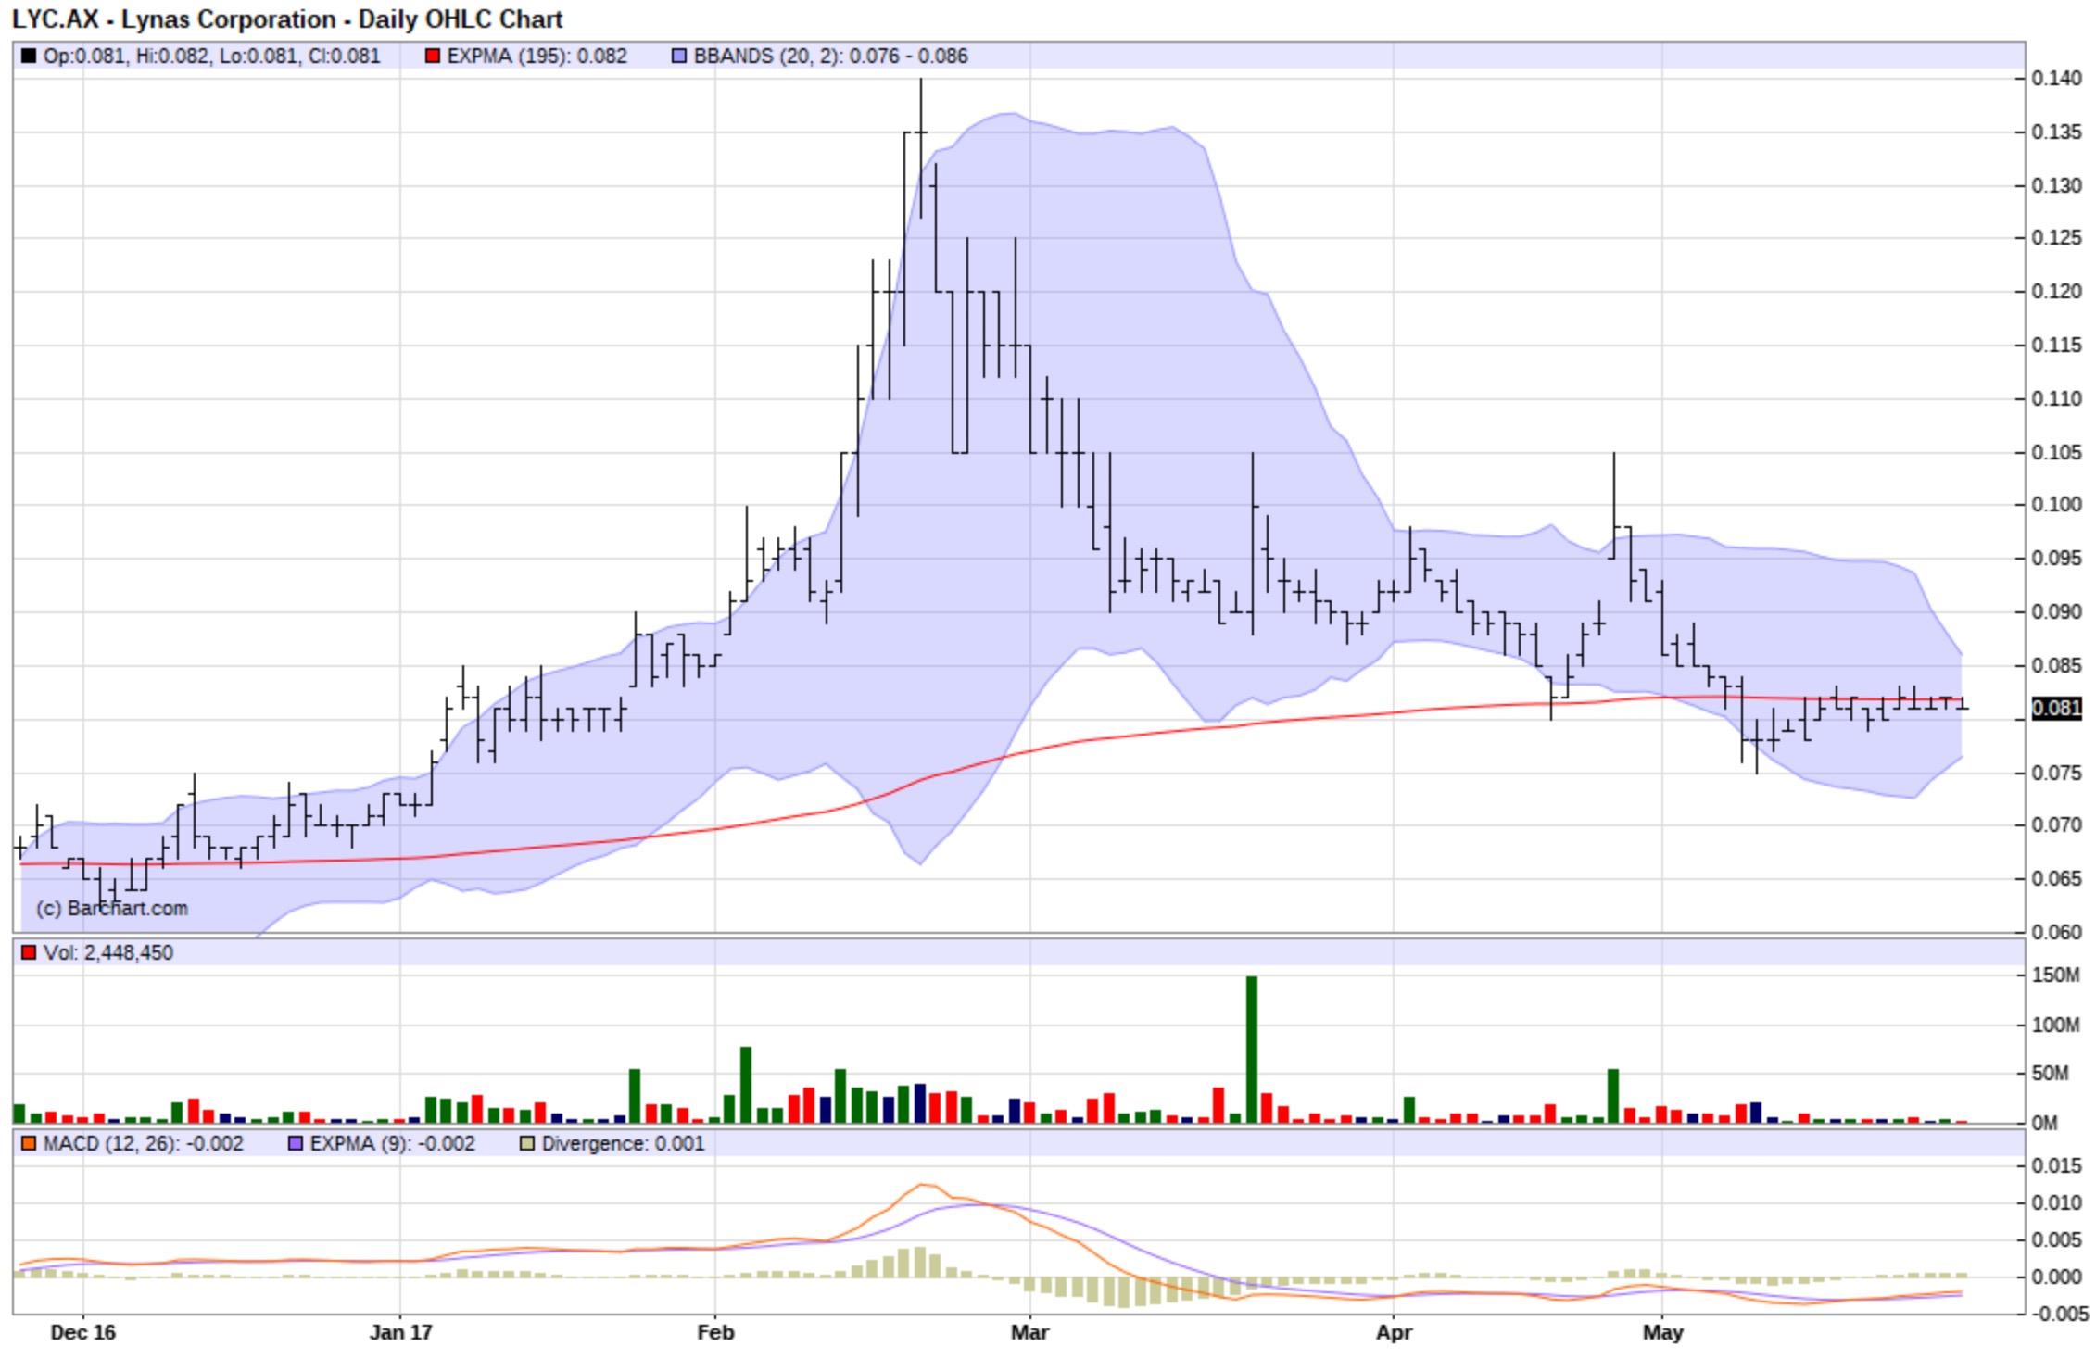Viewport: 2096px width, 1359px height.
Task: Click the 0.110 price axis label
Action: click(2057, 399)
